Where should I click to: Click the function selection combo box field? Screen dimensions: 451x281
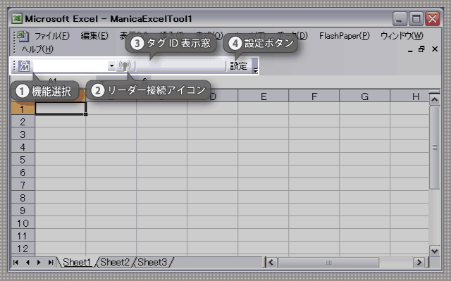74,65
